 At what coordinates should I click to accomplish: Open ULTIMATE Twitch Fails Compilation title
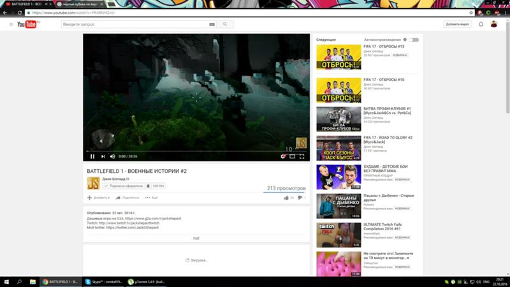tap(382, 227)
